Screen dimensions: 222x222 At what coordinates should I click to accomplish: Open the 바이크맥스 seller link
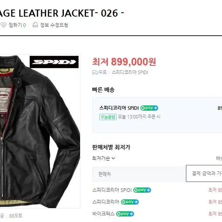pyautogui.click(x=103, y=214)
